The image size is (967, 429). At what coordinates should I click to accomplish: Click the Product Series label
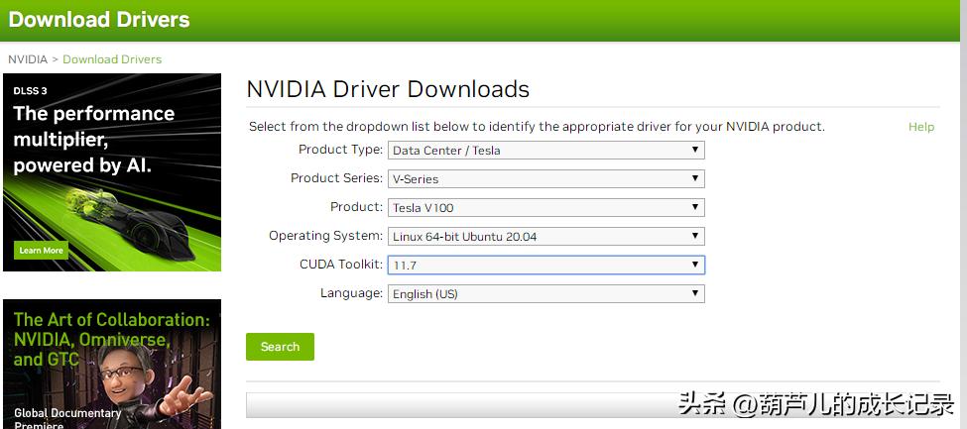(337, 178)
